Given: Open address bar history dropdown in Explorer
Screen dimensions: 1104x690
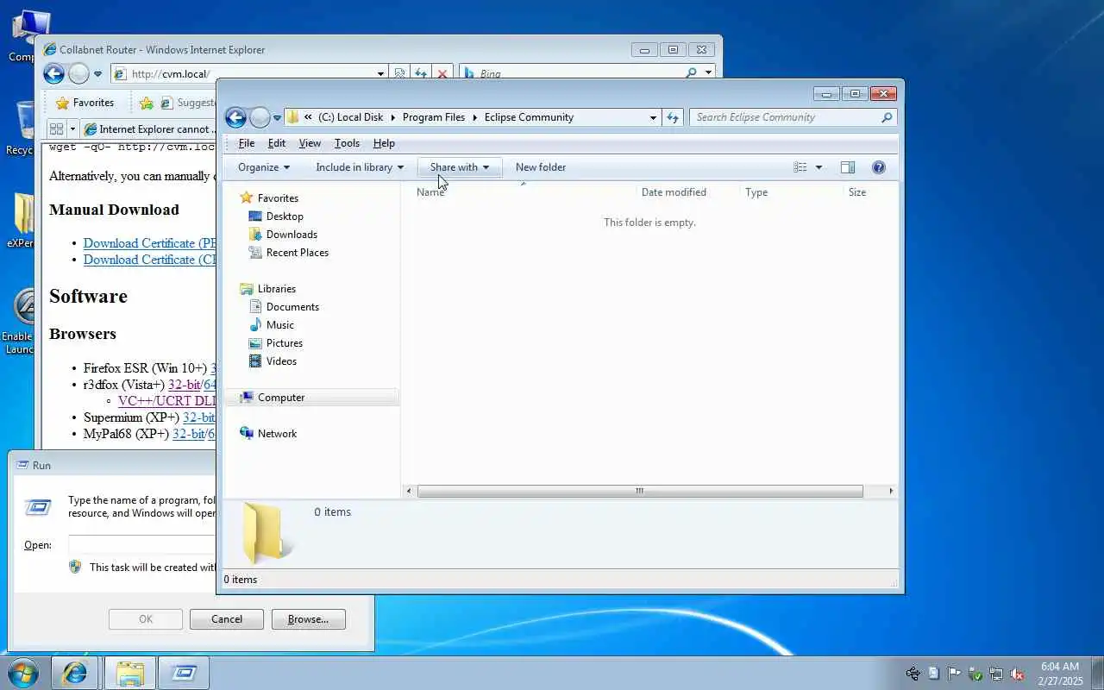Looking at the screenshot, I should click(653, 117).
